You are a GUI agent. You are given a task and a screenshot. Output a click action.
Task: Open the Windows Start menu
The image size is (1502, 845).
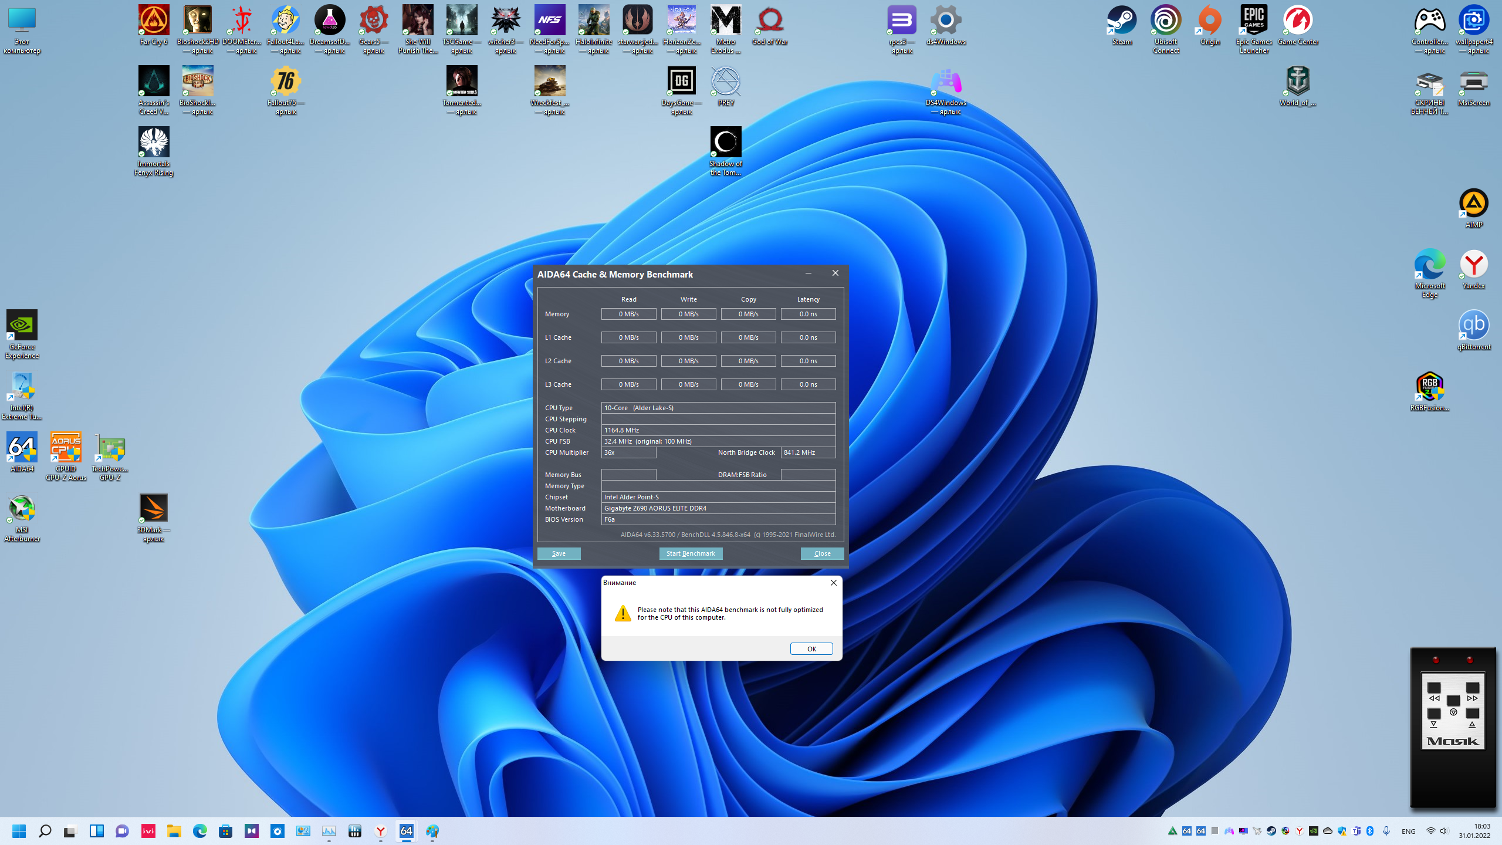point(19,831)
